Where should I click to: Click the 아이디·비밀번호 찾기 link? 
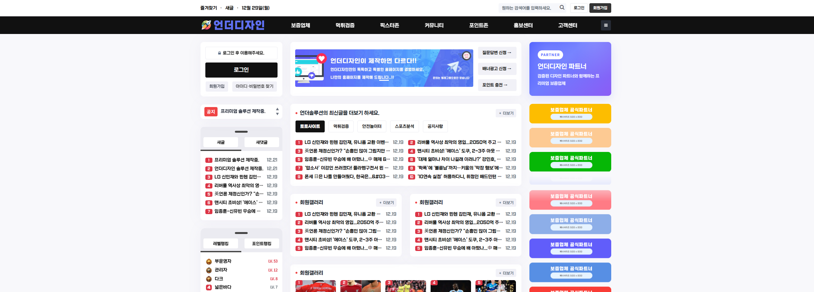click(x=254, y=86)
